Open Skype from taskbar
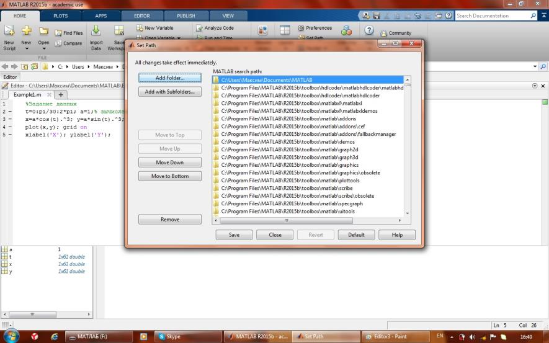 point(188,336)
